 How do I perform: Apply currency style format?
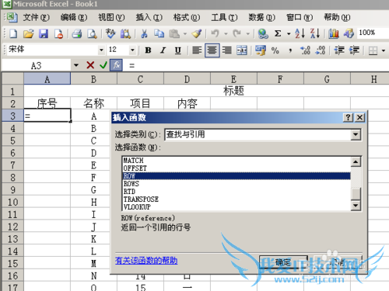(260, 50)
